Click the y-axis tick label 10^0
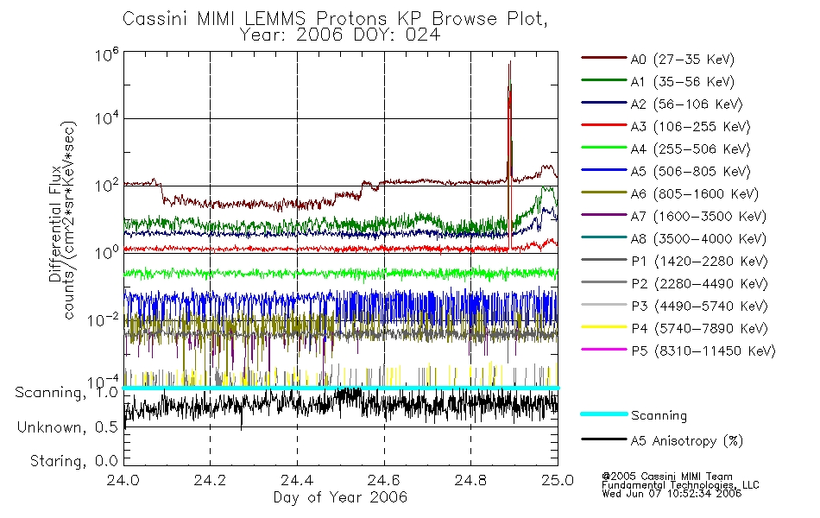This screenshot has height=518, width=820. tap(107, 252)
